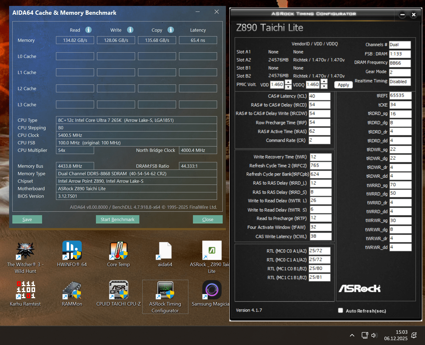Screen dimensions: 425x345
Task: Click the CPU Type value field
Action: point(136,120)
